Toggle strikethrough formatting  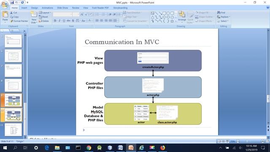click(68, 21)
